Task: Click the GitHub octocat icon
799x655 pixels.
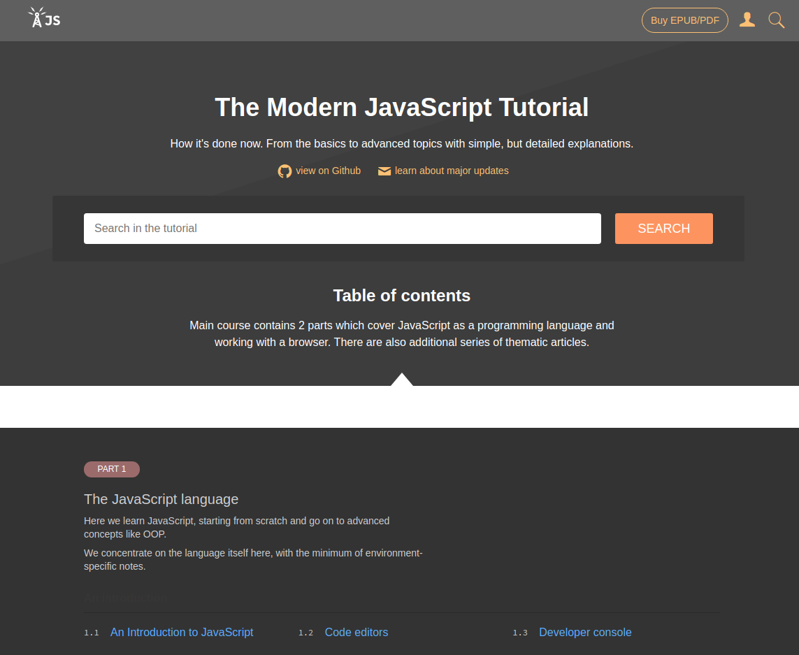Action: [x=285, y=171]
